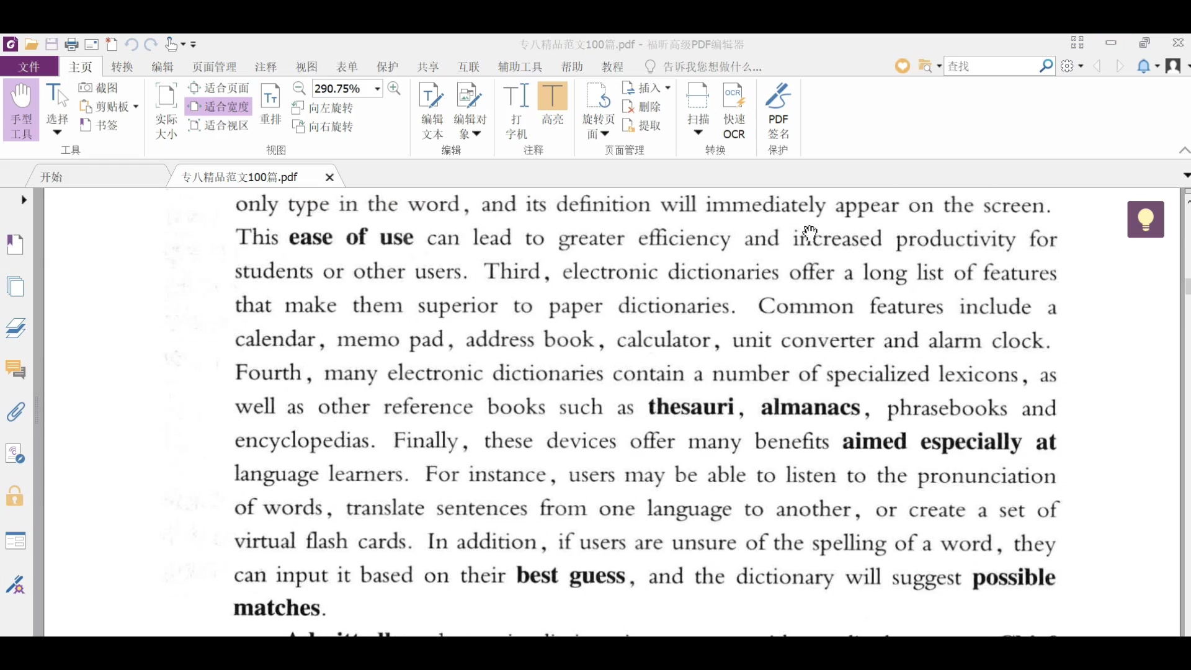Click the Tell me (告诉我您想做什么) box
The image size is (1191, 670).
point(704,66)
